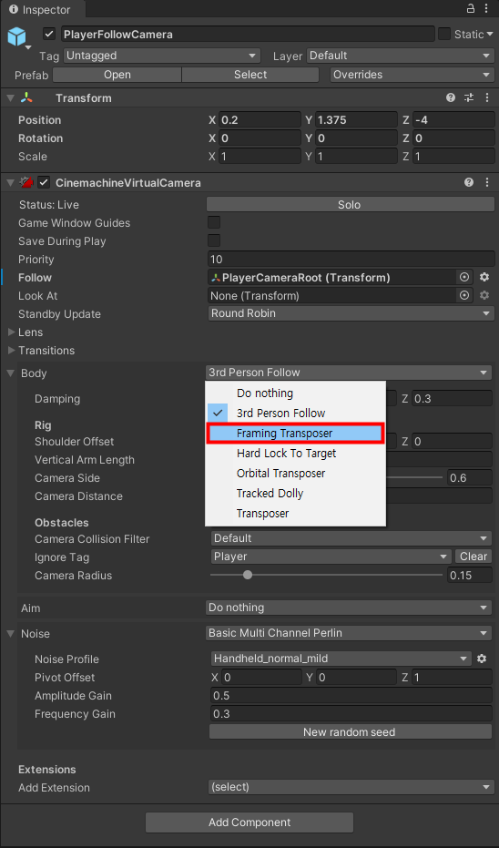This screenshot has height=848, width=499.
Task: Open the prefab Overrides dropdown
Action: click(x=411, y=75)
